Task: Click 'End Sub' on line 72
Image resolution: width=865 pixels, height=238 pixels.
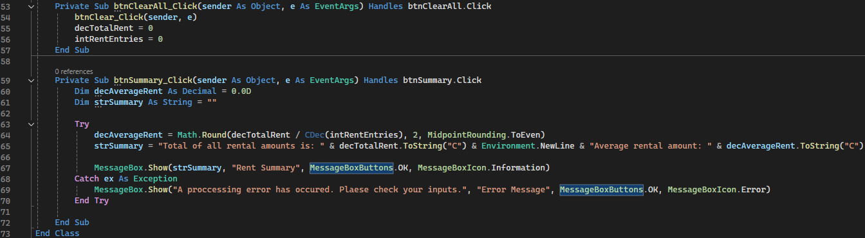Action: click(72, 222)
